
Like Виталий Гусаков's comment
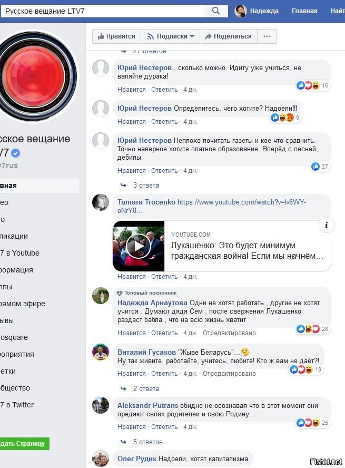(132, 373)
